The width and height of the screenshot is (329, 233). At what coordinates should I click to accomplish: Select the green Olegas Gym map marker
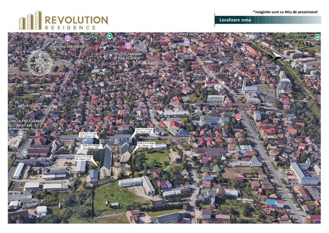tap(110, 36)
